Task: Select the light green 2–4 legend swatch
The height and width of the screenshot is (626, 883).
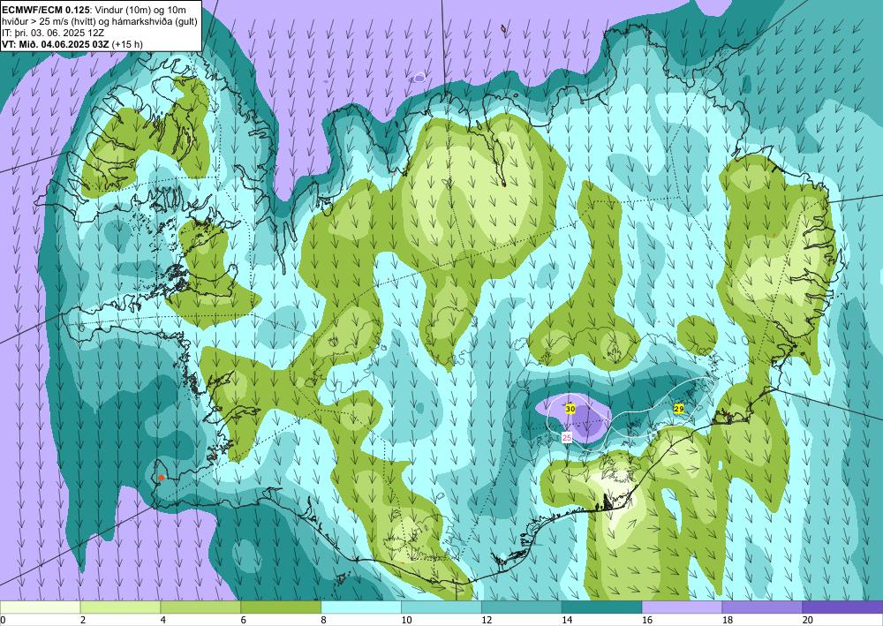Action: (x=120, y=607)
